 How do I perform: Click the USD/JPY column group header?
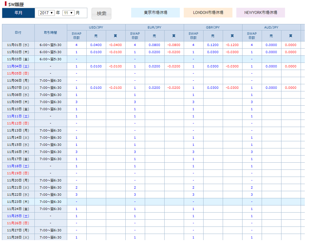(x=96, y=27)
